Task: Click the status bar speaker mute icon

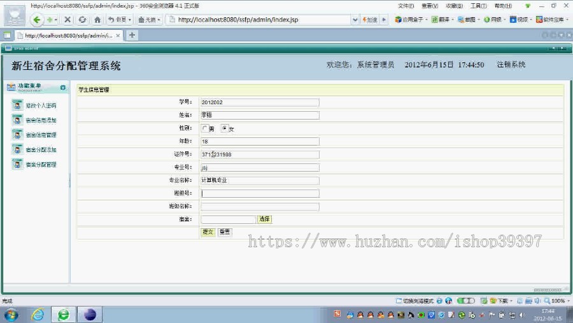Action: click(537, 301)
